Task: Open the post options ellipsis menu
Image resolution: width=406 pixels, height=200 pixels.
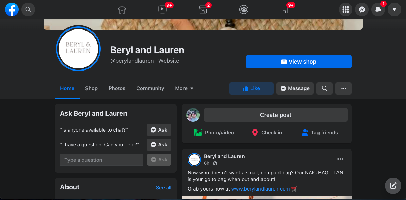Action: (340, 159)
